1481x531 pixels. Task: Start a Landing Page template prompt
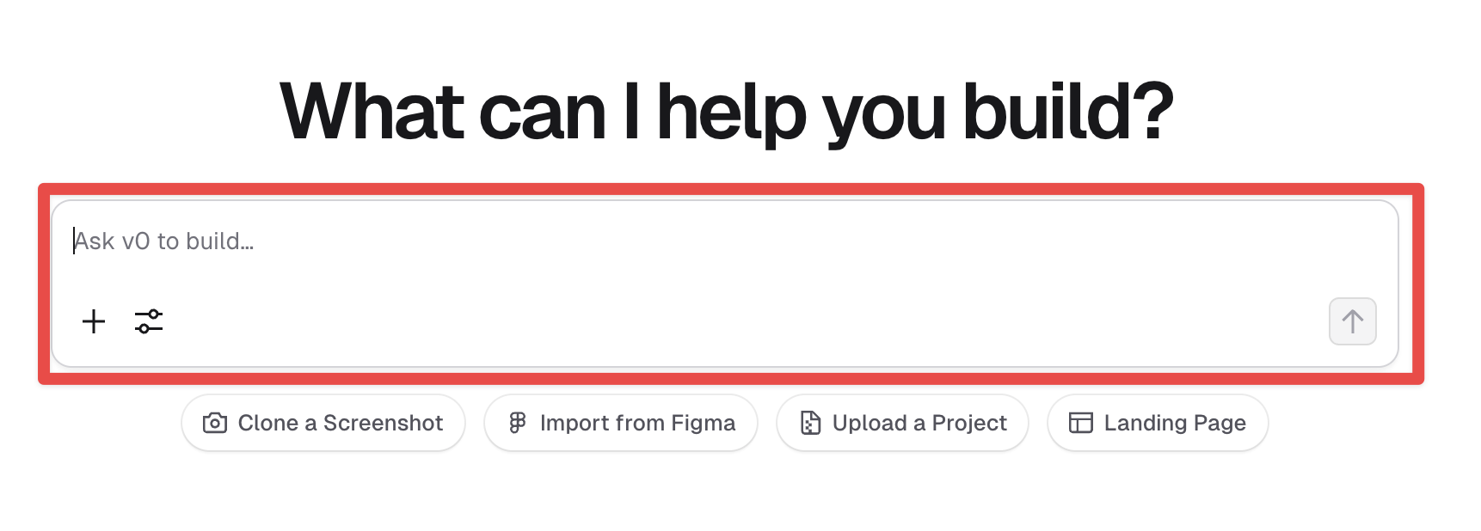click(x=1158, y=423)
